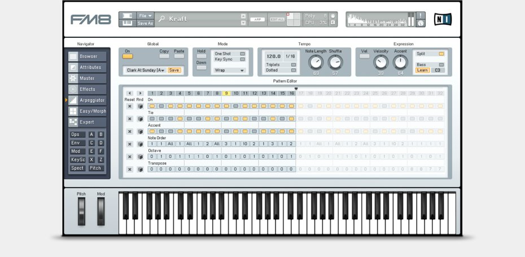Image resolution: width=525 pixels, height=257 pixels.
Task: Toggle the arpeggiator On switch
Action: click(x=128, y=56)
